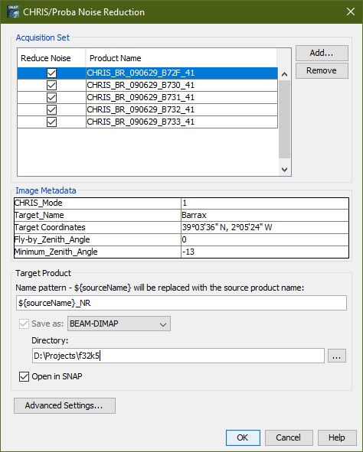Uncheck Reduce Noise for CHRIS_BR_090629_B72F_41

[51, 73]
